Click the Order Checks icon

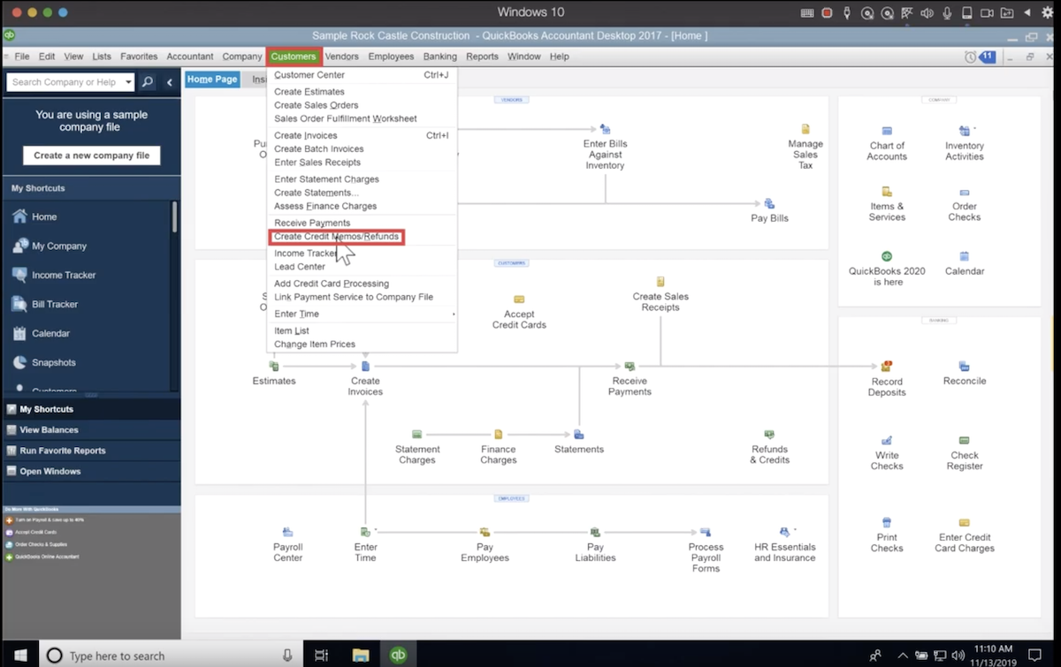965,193
